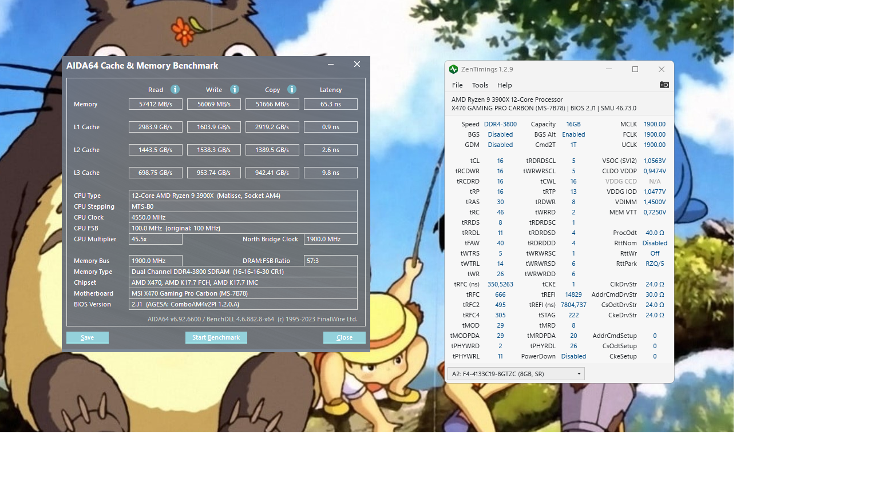Click the tRAS value 30
879x494 pixels.
click(500, 202)
